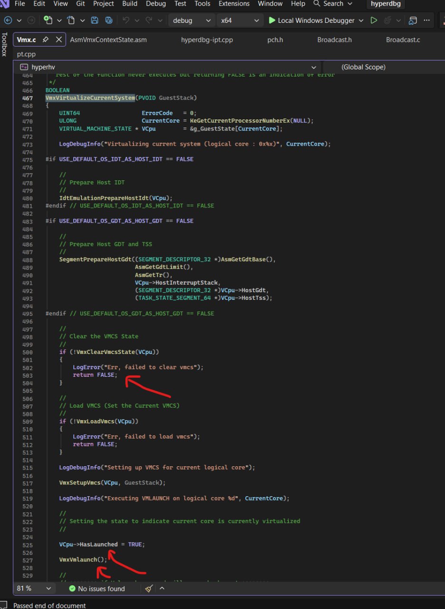Click the Save file icon in toolbar
The width and height of the screenshot is (445, 609).
[95, 20]
